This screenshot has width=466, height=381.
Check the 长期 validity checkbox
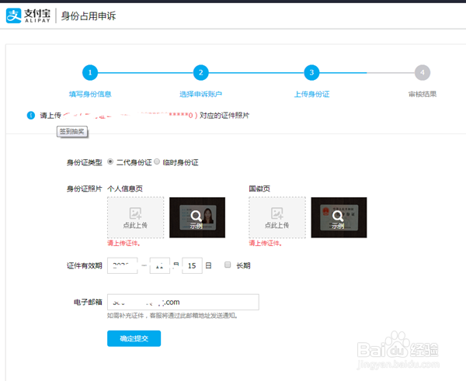228,265
